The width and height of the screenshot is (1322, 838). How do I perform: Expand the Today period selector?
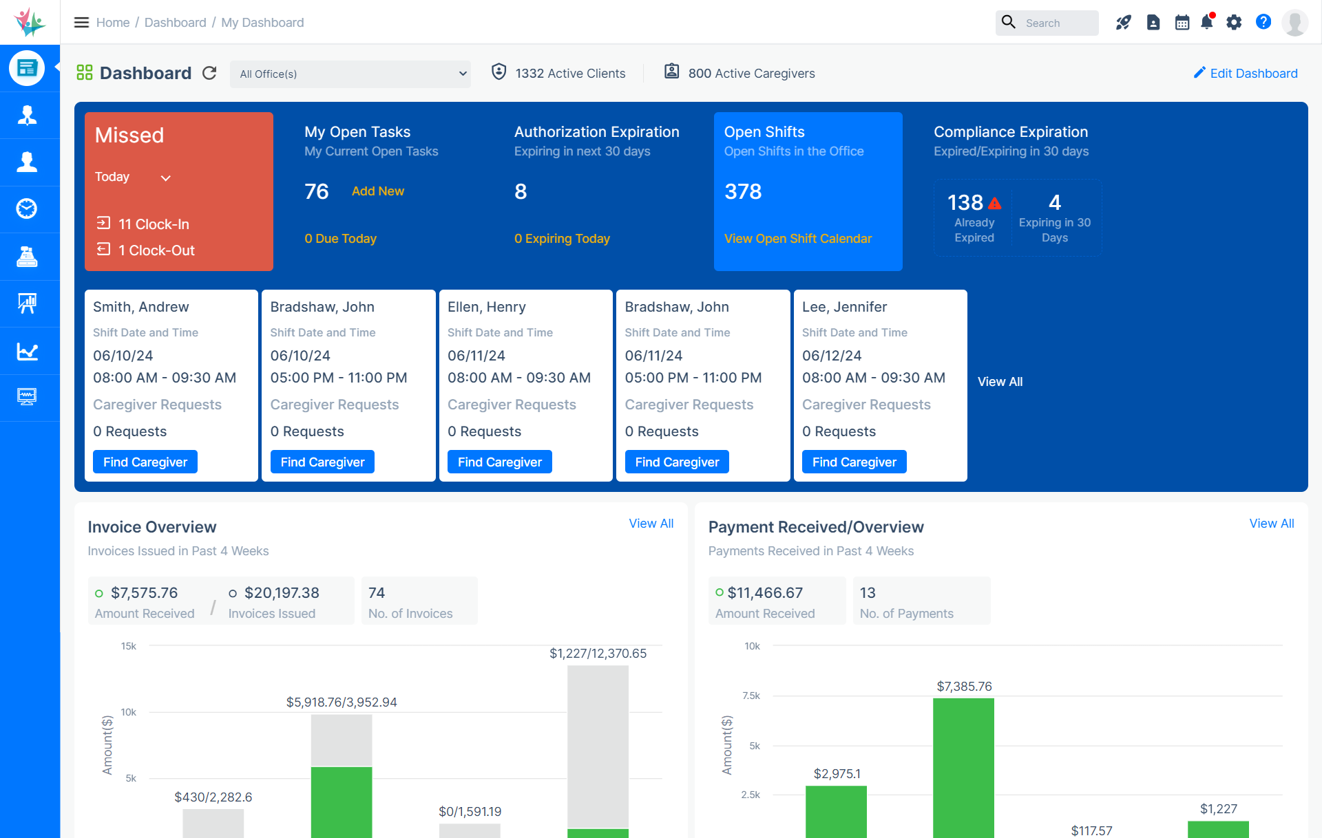(133, 178)
